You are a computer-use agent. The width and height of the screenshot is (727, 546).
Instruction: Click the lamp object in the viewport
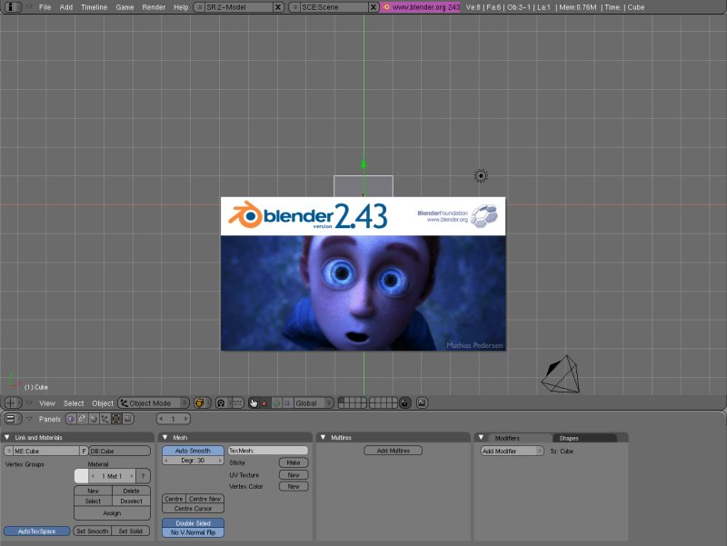(x=481, y=175)
